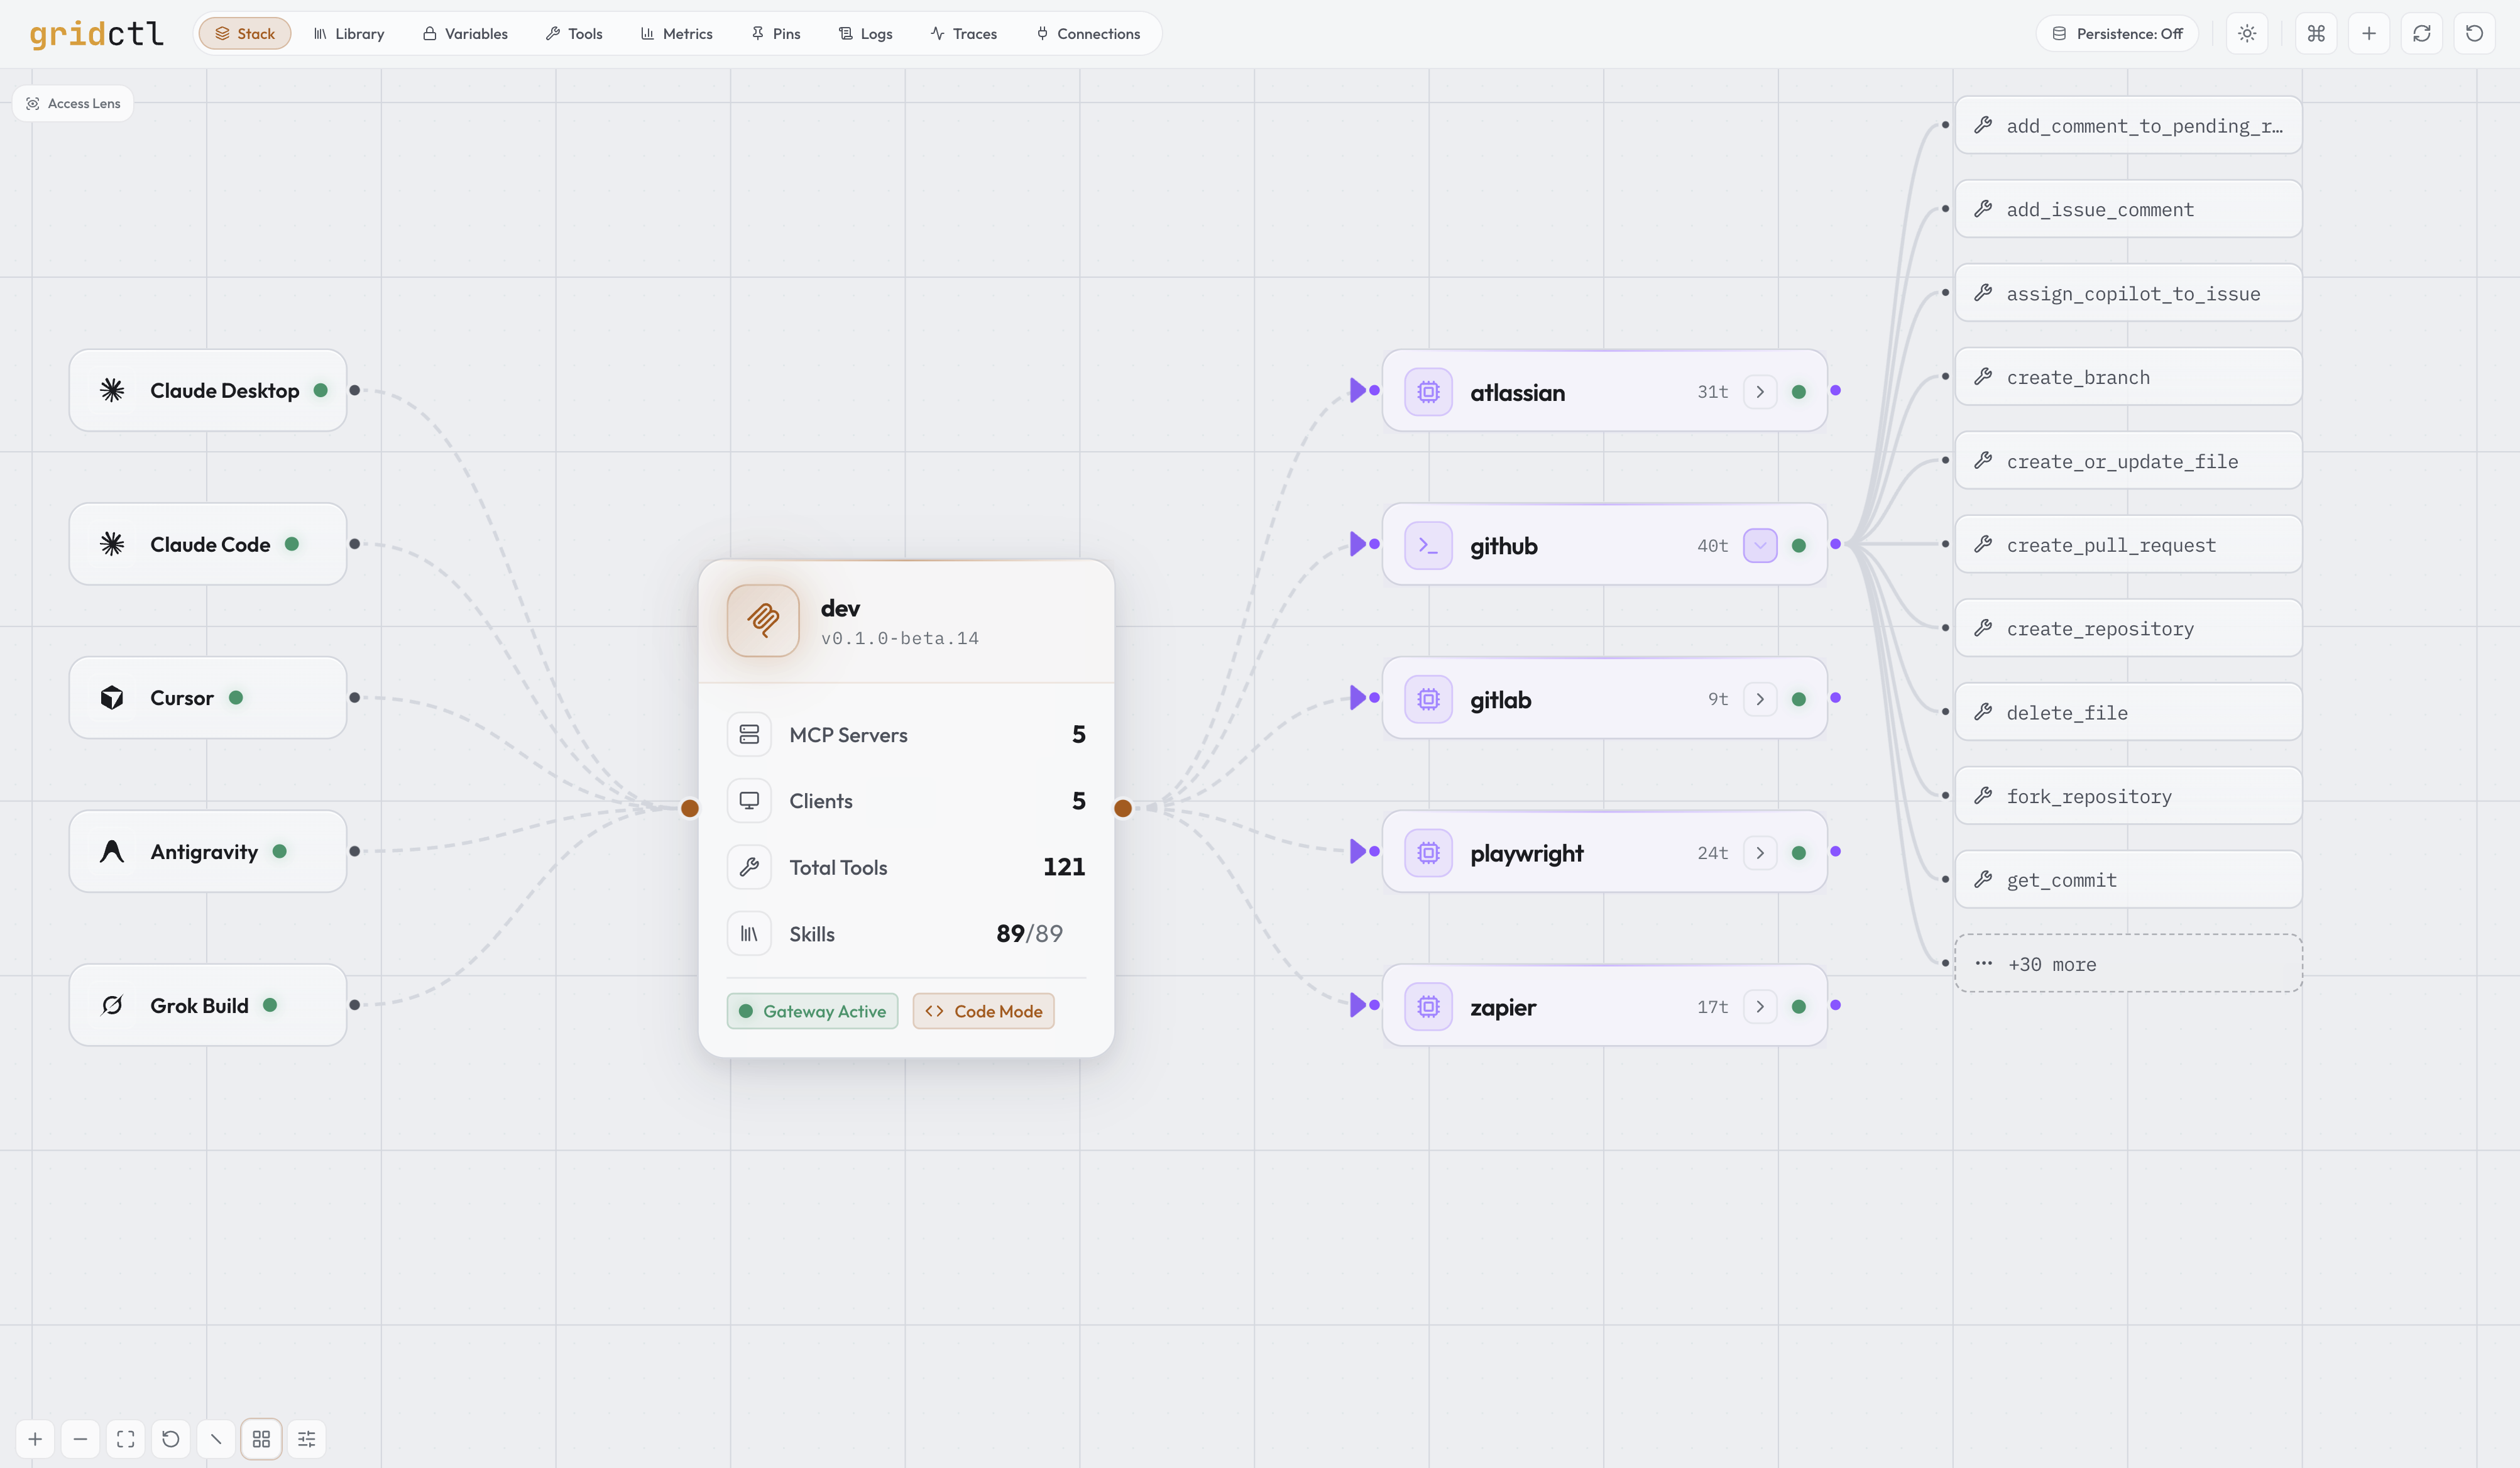Open the command palette icon in header

pos(2316,34)
